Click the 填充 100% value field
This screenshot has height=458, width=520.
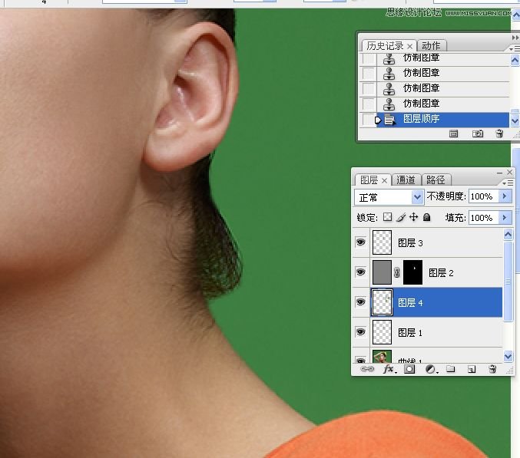[483, 218]
